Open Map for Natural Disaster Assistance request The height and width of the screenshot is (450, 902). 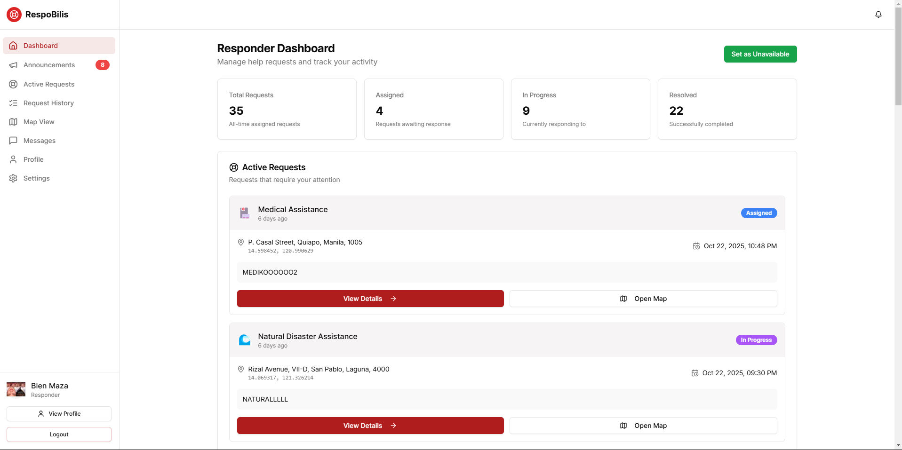(643, 426)
